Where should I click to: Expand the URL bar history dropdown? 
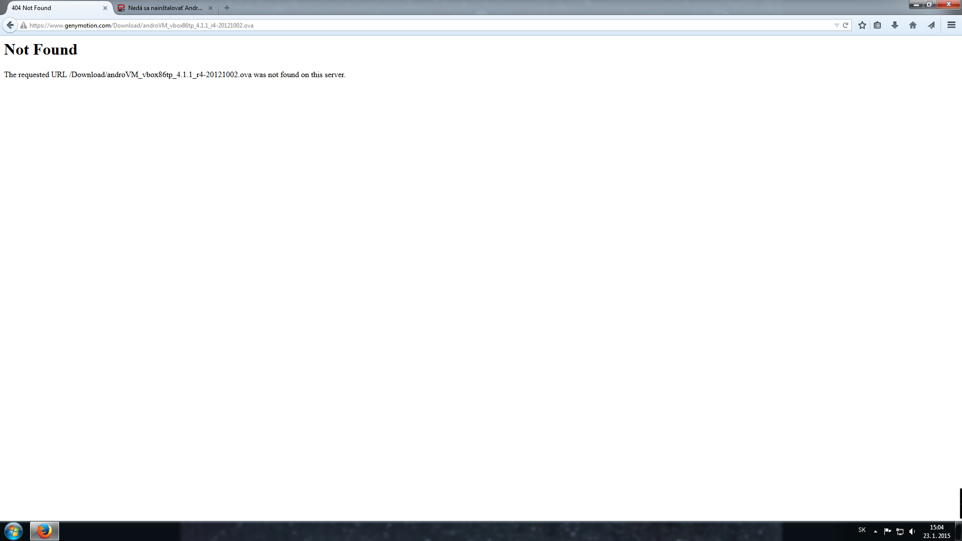click(836, 25)
